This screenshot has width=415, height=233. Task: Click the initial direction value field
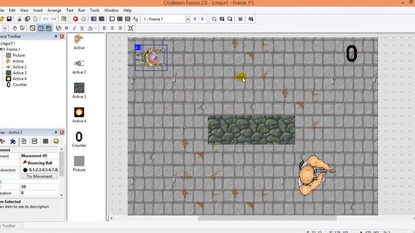pos(40,170)
